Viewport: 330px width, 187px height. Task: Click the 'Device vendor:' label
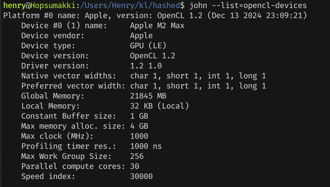(x=53, y=36)
